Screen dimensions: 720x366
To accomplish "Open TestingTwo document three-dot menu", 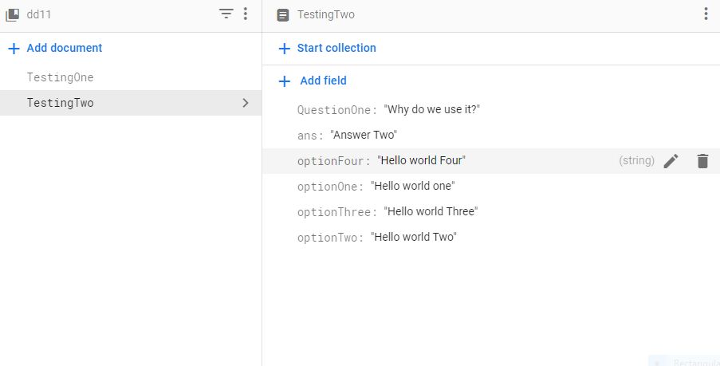I will [x=706, y=14].
